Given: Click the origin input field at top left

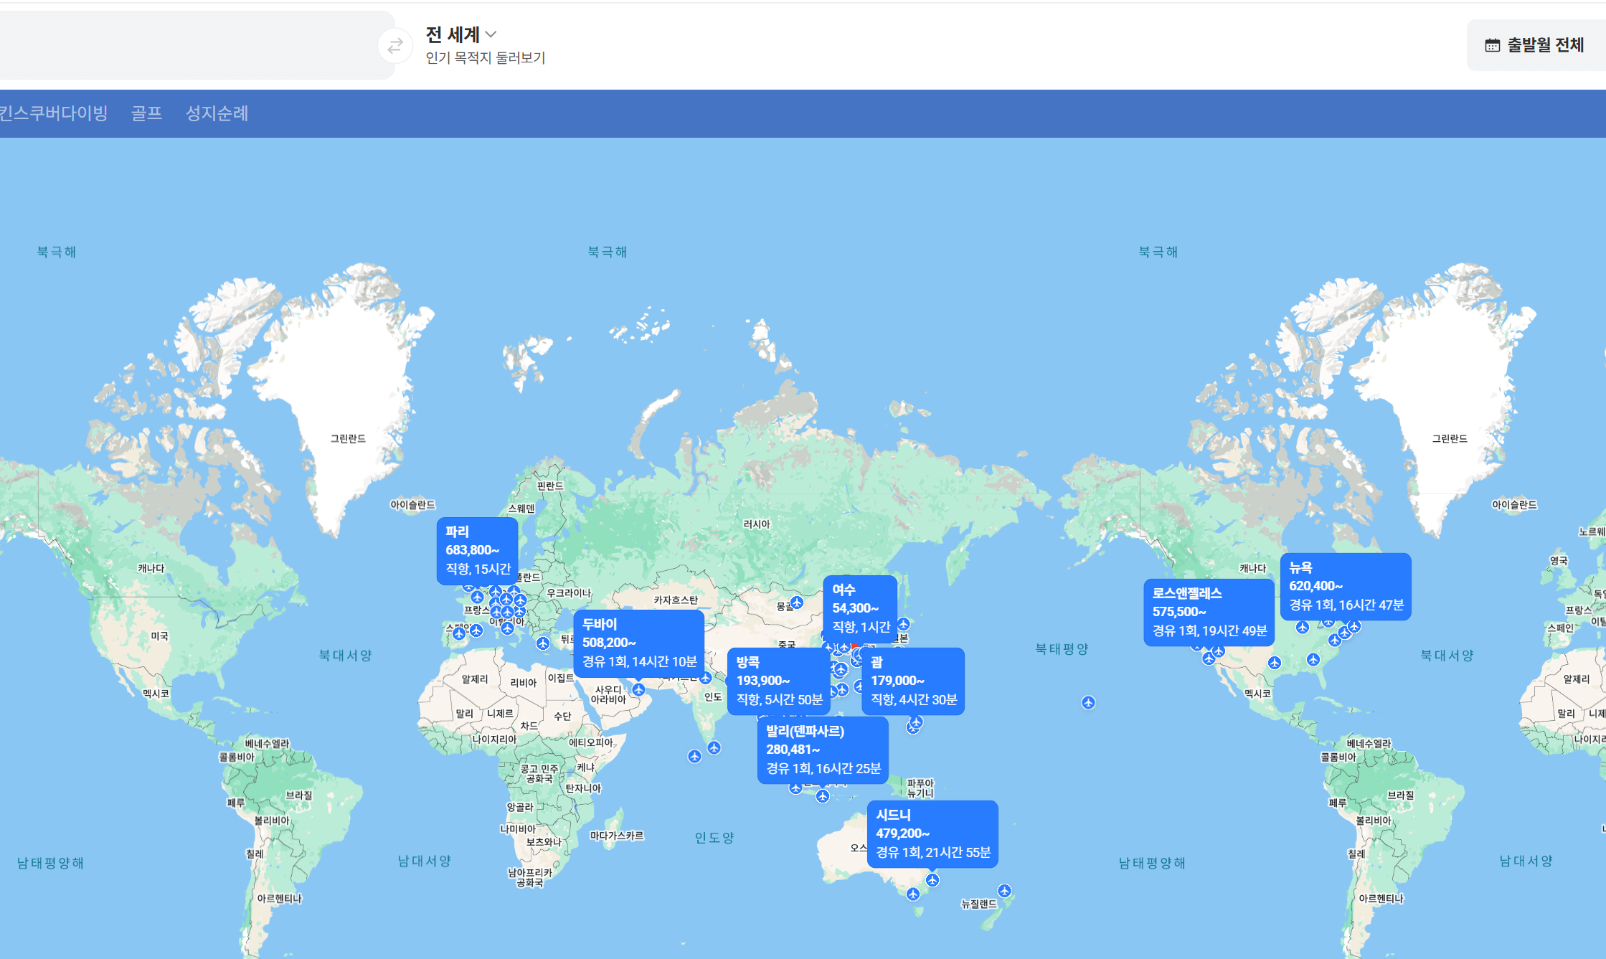Looking at the screenshot, I should (x=186, y=45).
